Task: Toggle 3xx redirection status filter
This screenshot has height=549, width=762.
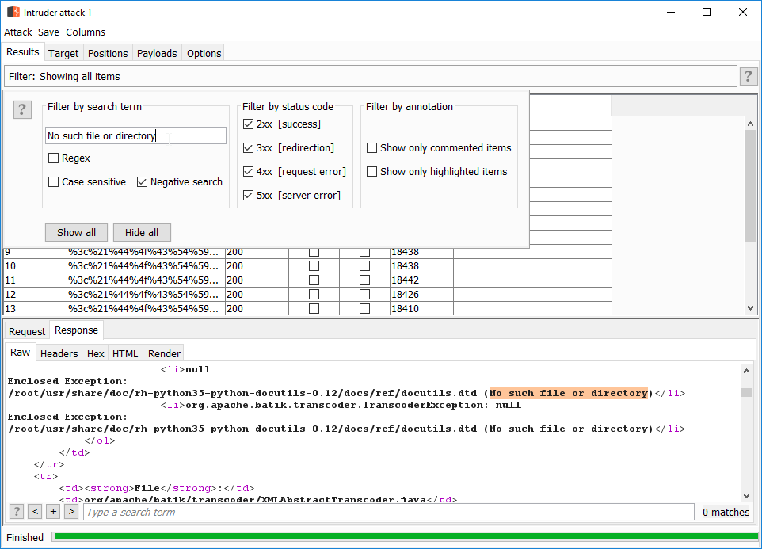Action: coord(249,147)
